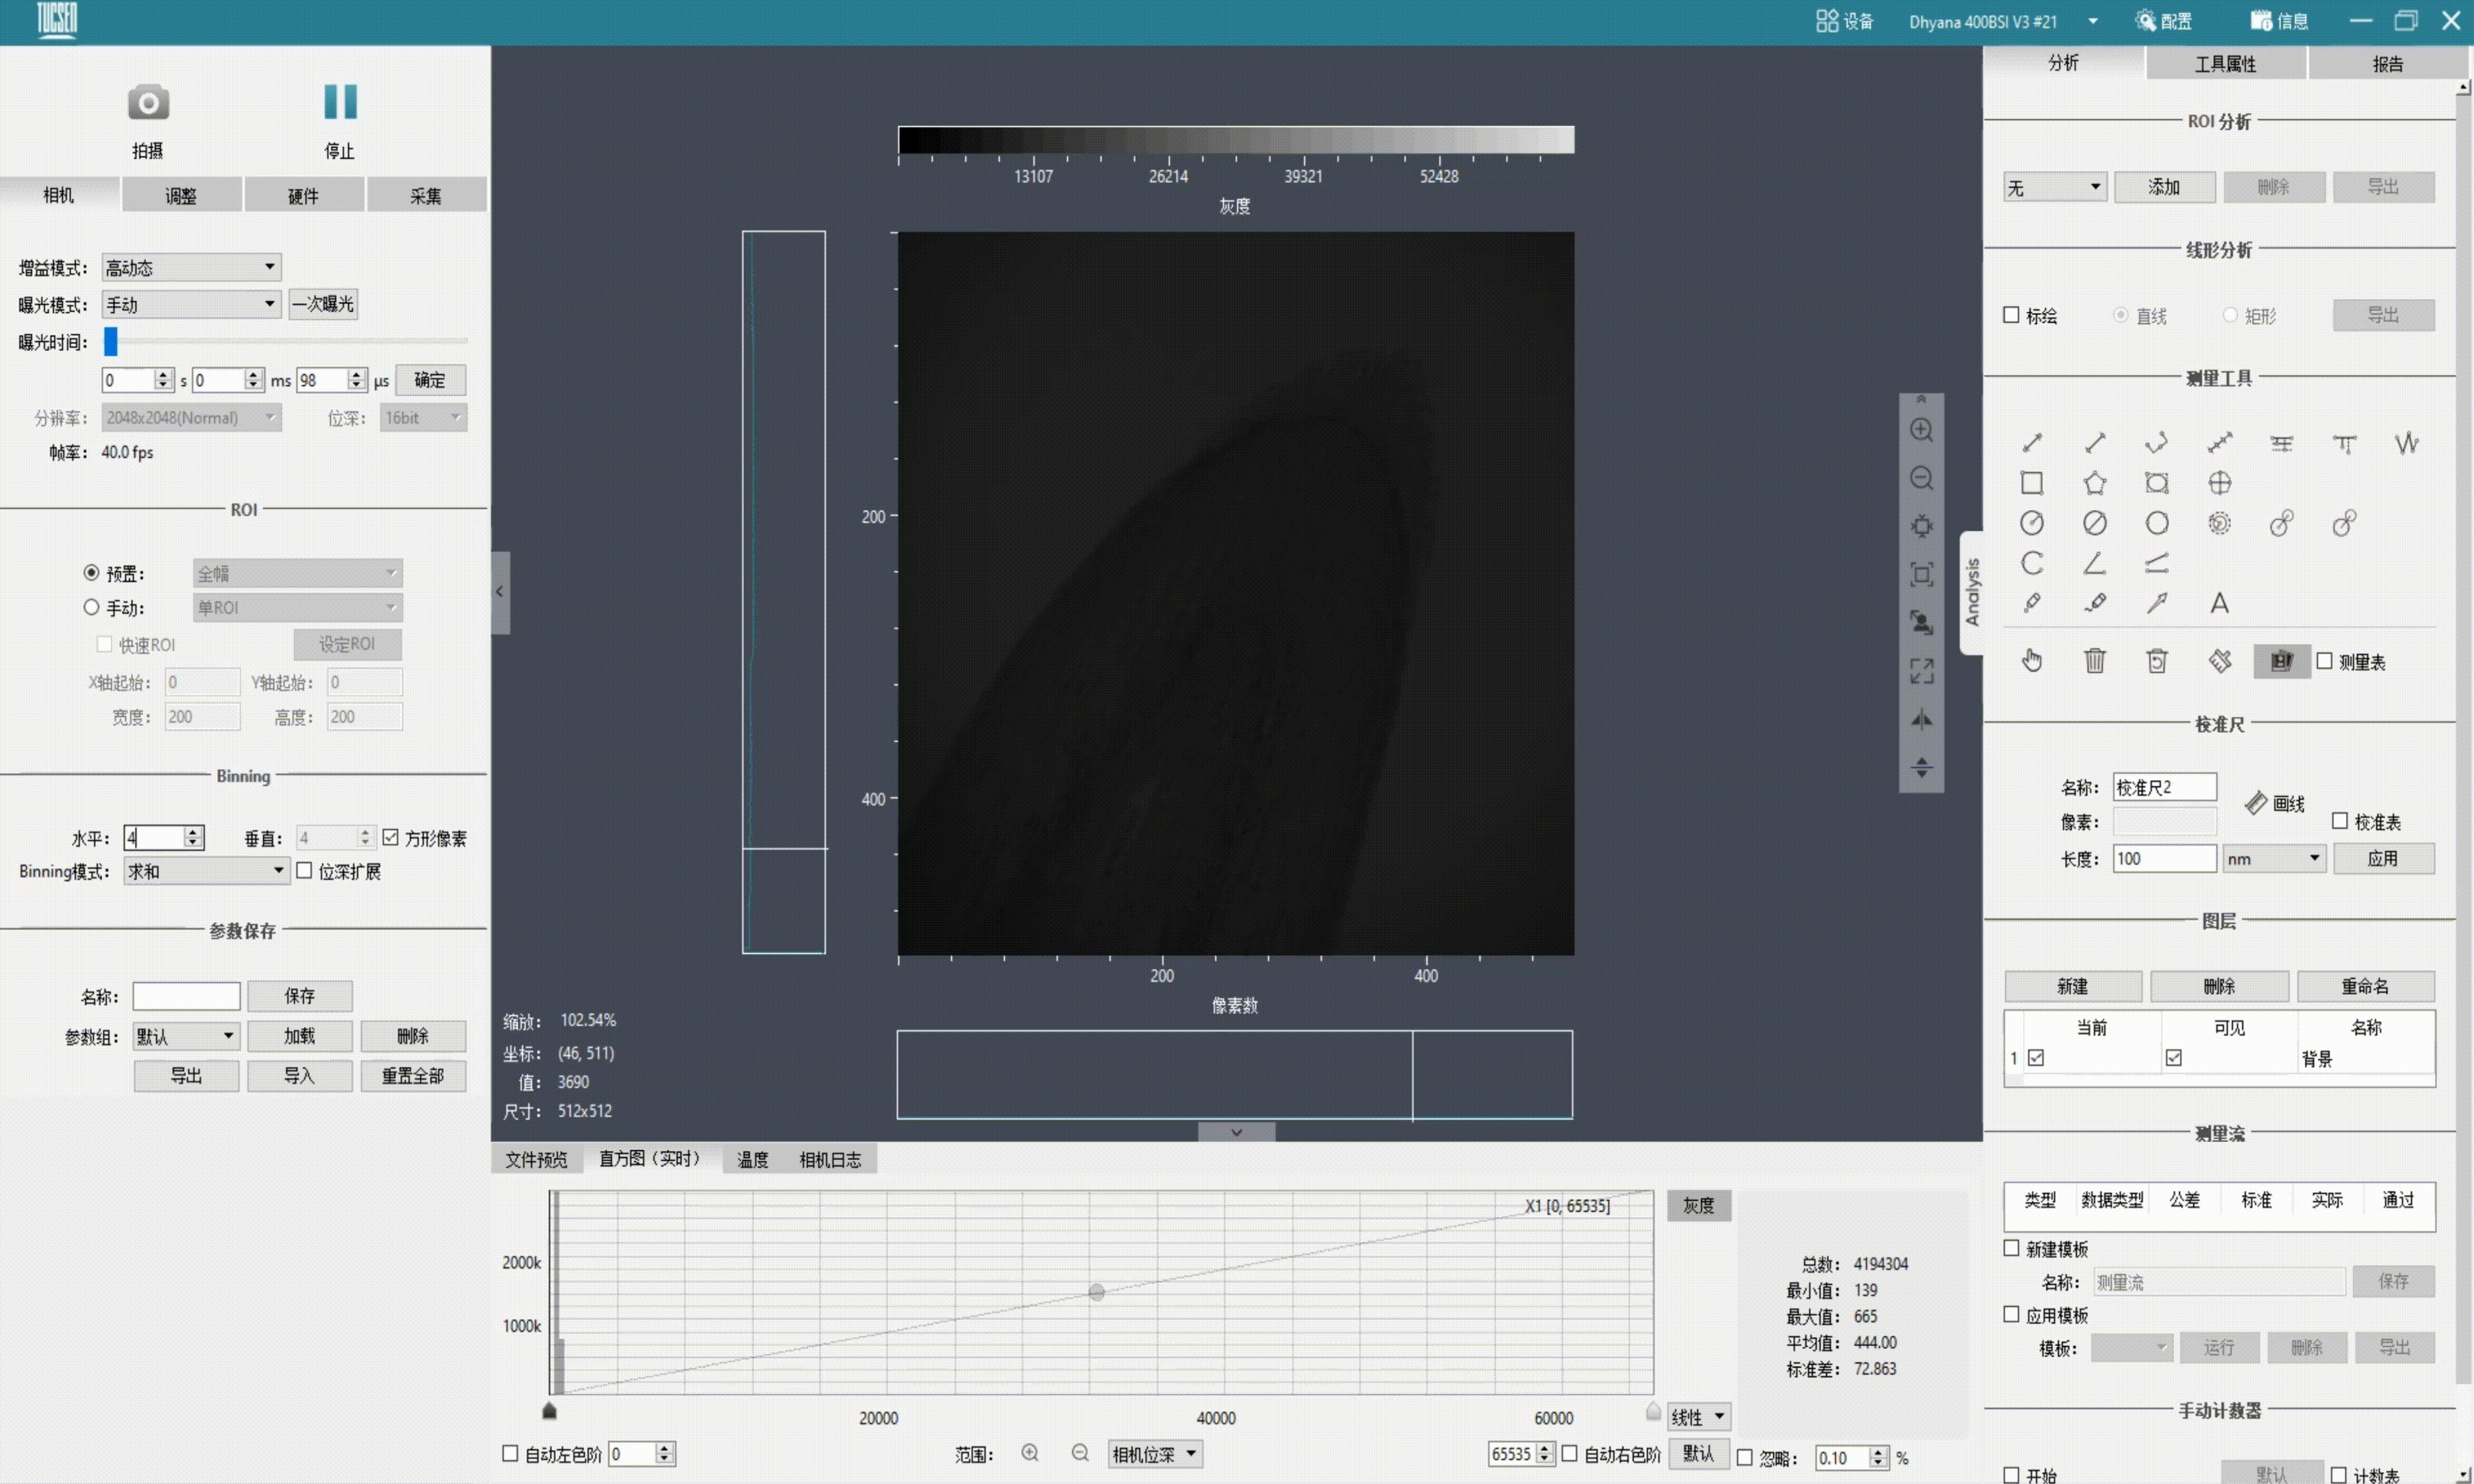Click the 添加 button in ROI analysis
The height and width of the screenshot is (1484, 2474).
coord(2164,186)
